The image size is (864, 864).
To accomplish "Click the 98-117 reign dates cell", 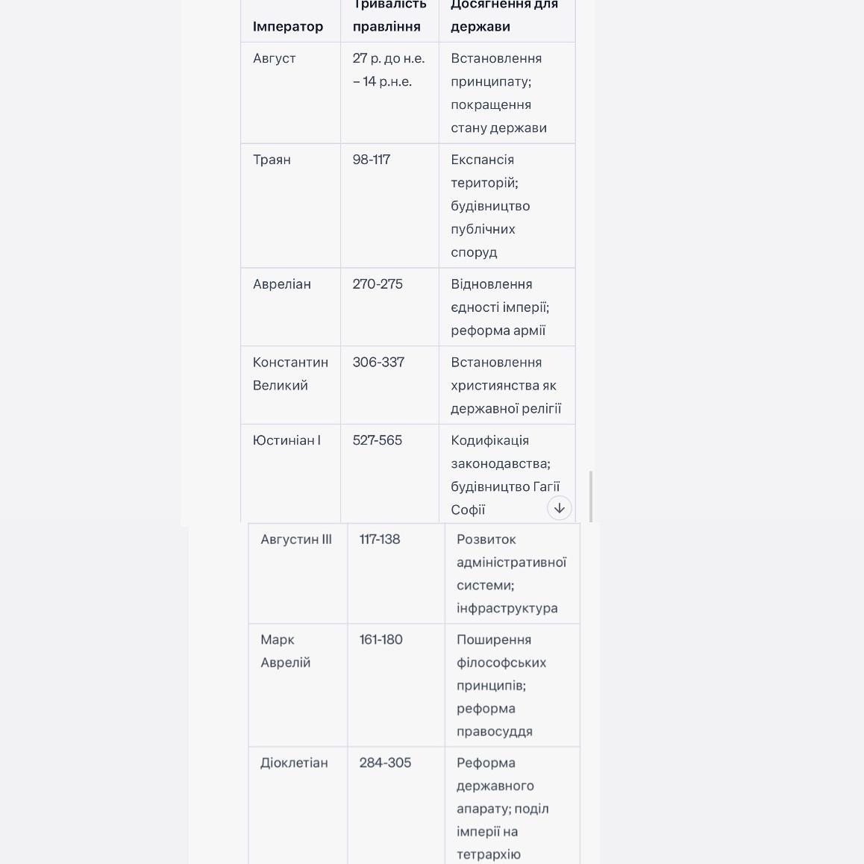I will (x=372, y=160).
